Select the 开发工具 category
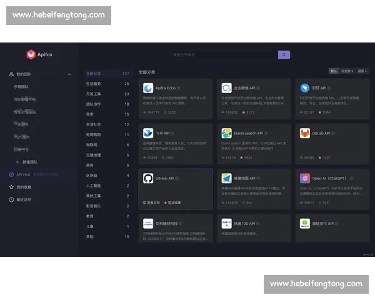The image size is (375, 300). [x=94, y=94]
